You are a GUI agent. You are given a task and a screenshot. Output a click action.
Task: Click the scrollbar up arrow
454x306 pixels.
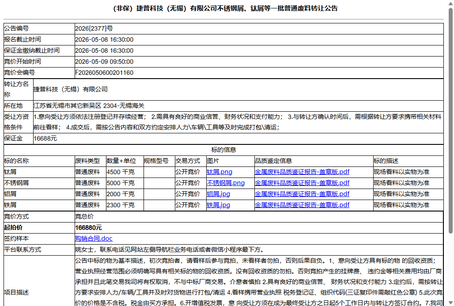tap(450, 3)
